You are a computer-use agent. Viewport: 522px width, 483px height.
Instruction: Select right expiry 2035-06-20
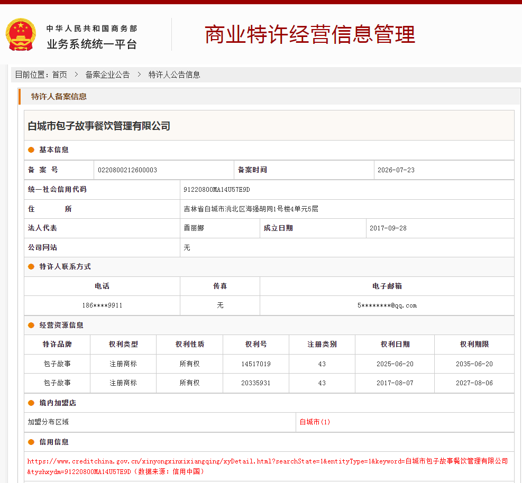coord(474,364)
